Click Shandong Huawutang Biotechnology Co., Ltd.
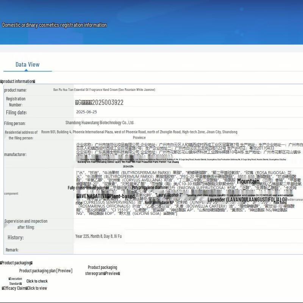This screenshot has width=303, height=303. (100, 123)
